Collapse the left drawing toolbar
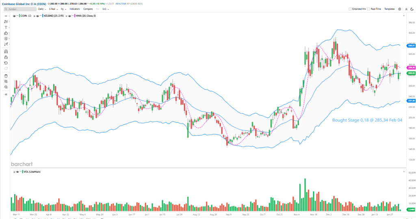Image resolution: width=416 pixels, height=219 pixels. pyautogui.click(x=6, y=94)
